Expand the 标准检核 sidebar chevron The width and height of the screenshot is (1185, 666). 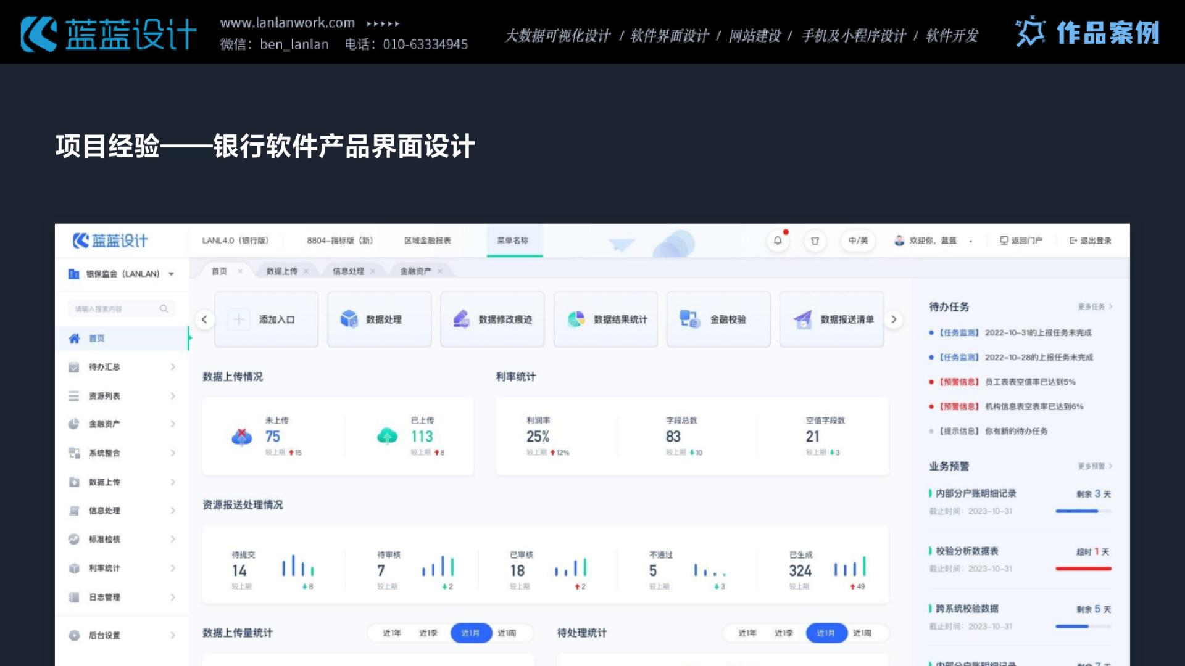coord(173,539)
